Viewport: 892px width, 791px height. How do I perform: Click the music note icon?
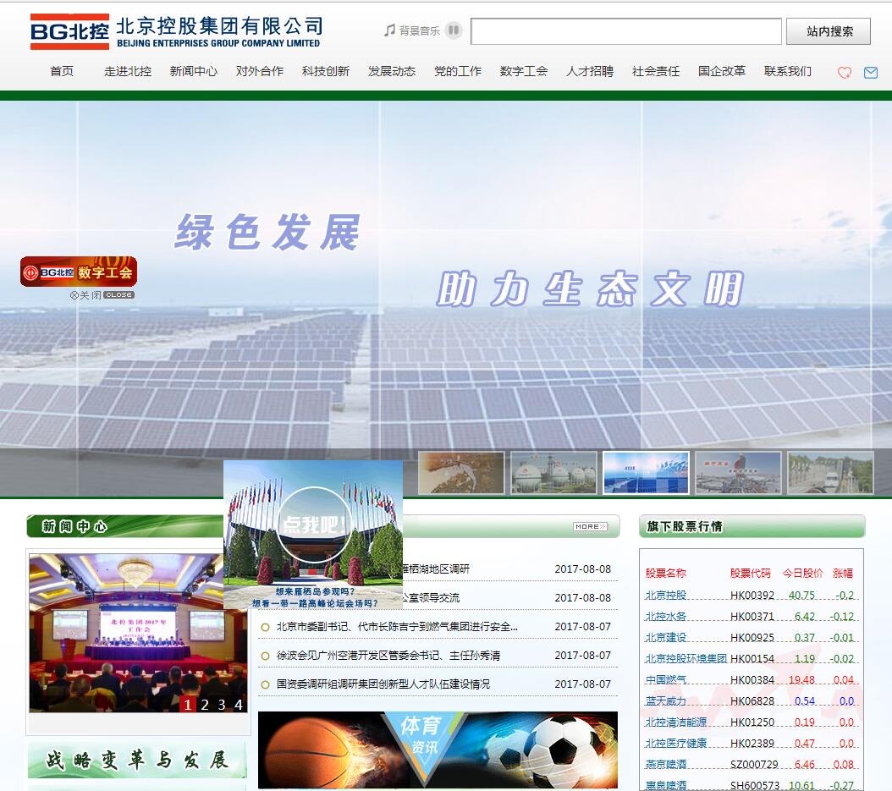(x=389, y=30)
